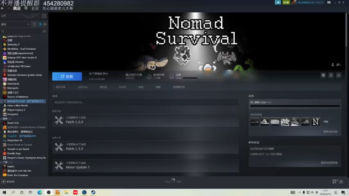Open the profile username menu
Screen dimensions: 349x196
coord(58,8)
